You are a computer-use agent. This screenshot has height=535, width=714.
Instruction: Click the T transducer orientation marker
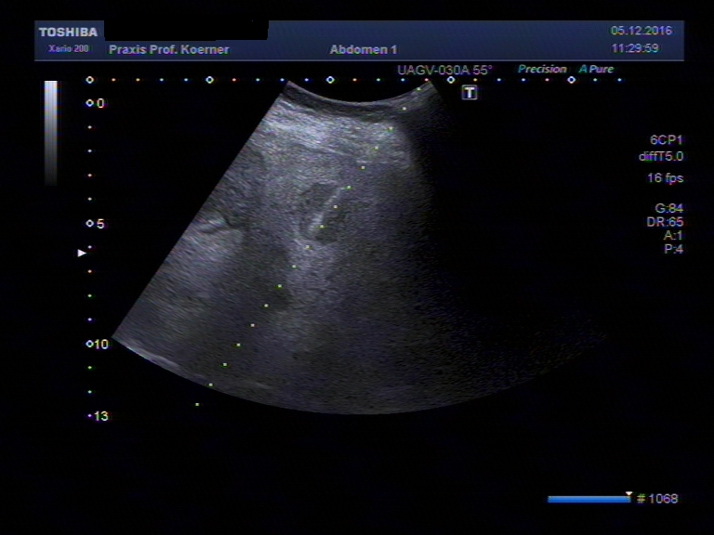pyautogui.click(x=469, y=93)
